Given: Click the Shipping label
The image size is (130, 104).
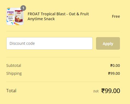Looking at the screenshot, I should pos(14,73).
